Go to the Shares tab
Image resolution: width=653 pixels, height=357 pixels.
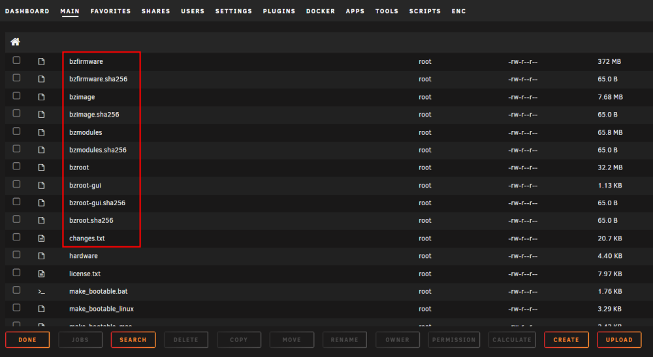point(156,11)
